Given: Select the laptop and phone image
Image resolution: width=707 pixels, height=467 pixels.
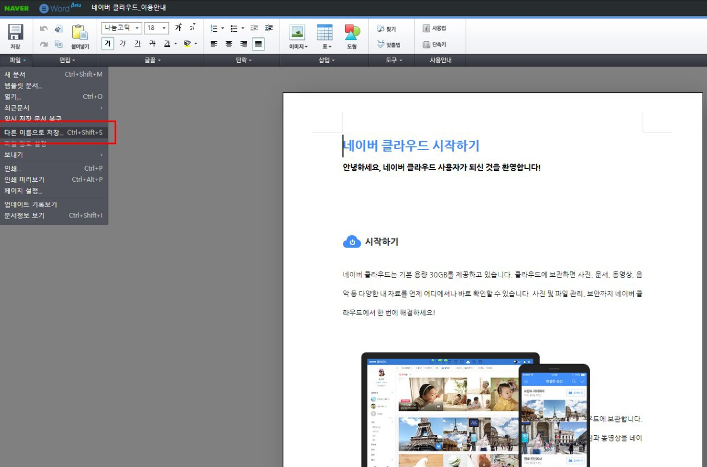Looking at the screenshot, I should 476,409.
